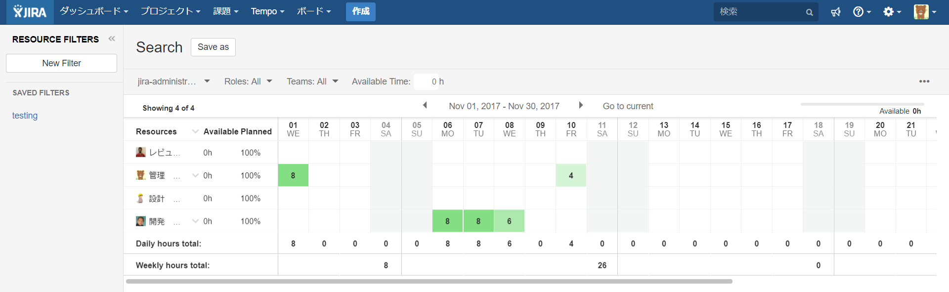Open the help question mark menu
The width and height of the screenshot is (949, 292).
click(x=862, y=12)
